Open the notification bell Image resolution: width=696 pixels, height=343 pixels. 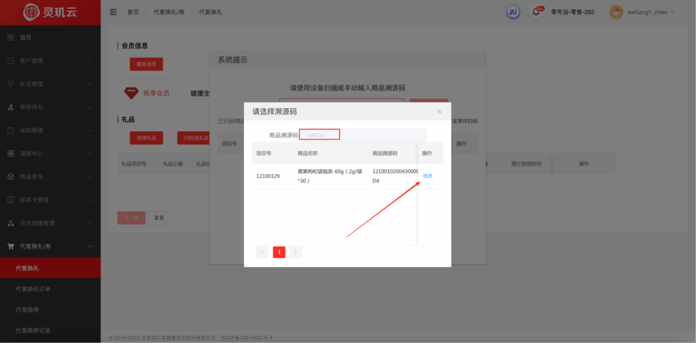[536, 12]
